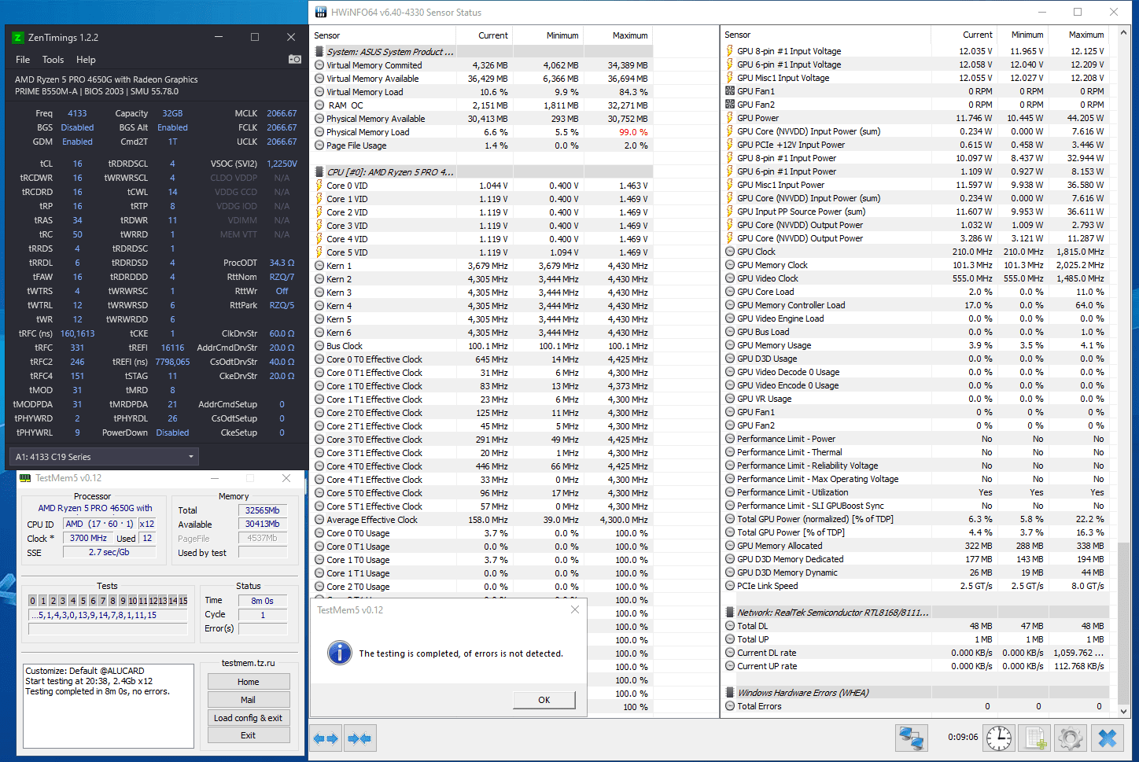The image size is (1139, 762).
Task: Select the Current DL rate row
Action: [x=916, y=653]
